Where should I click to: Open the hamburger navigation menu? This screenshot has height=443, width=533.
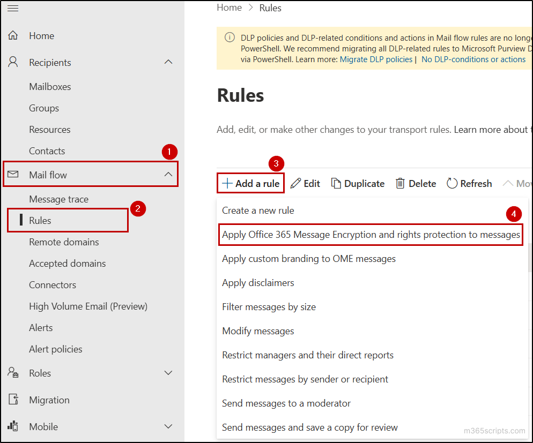[13, 8]
